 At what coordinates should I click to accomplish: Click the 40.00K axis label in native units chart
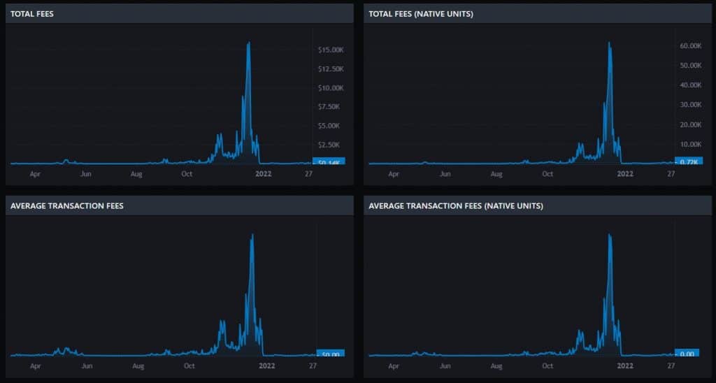click(690, 85)
